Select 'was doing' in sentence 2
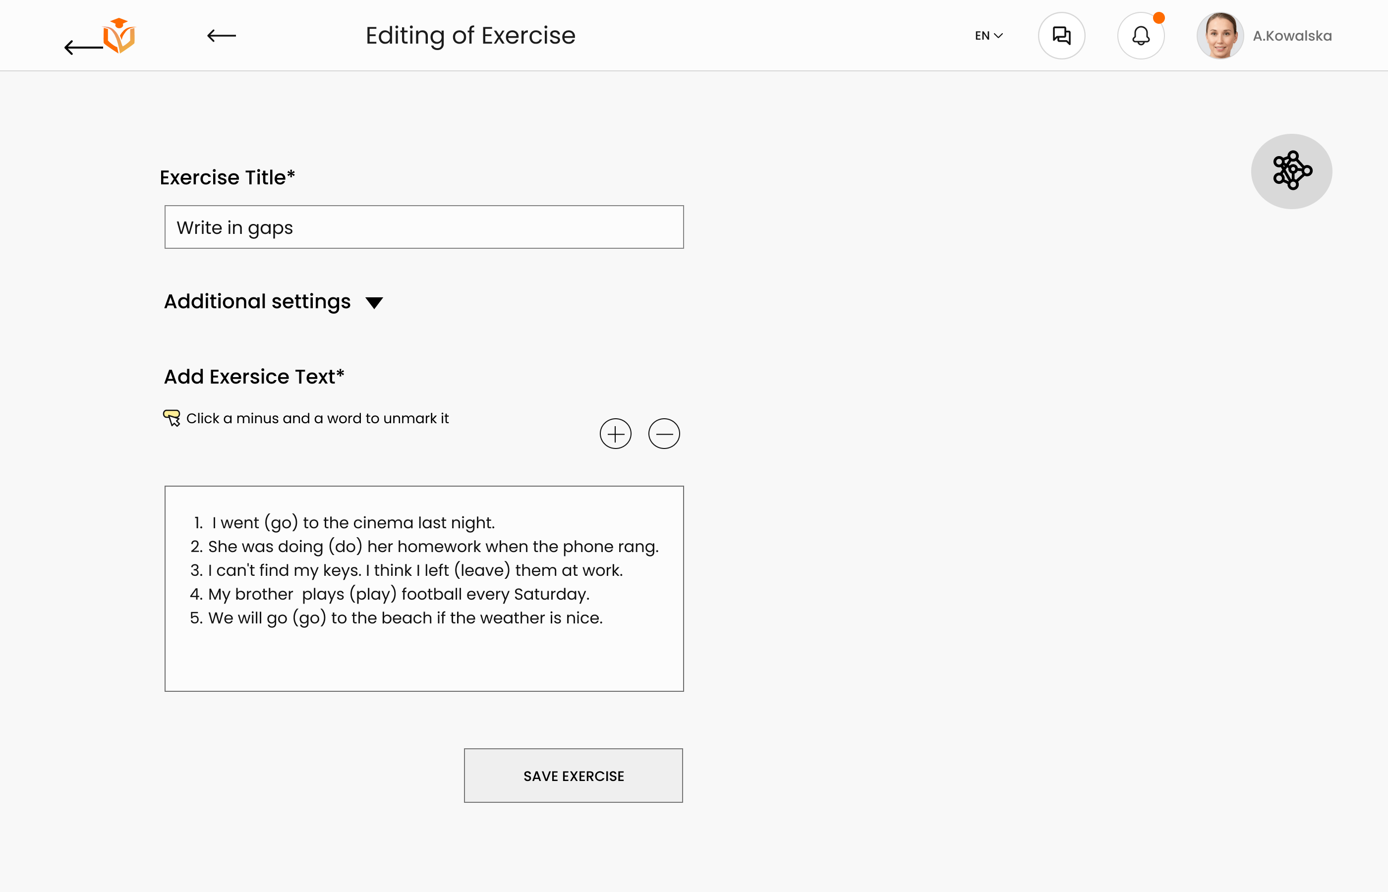1388x892 pixels. [x=282, y=546]
